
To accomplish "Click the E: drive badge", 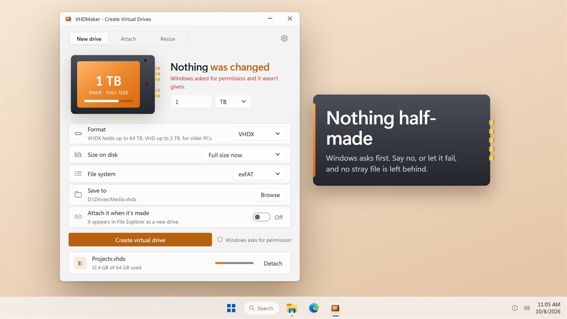I will pyautogui.click(x=80, y=263).
